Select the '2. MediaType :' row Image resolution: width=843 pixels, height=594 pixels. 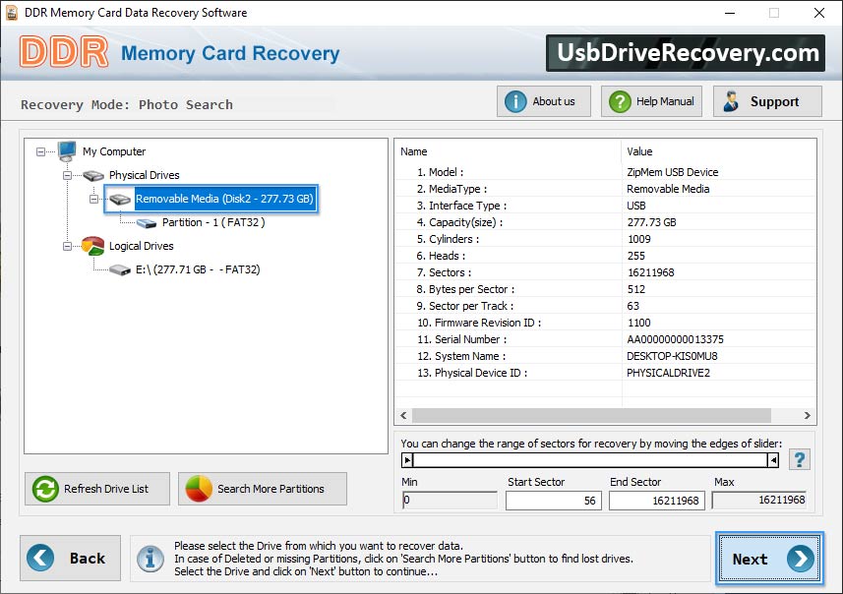[x=605, y=189]
